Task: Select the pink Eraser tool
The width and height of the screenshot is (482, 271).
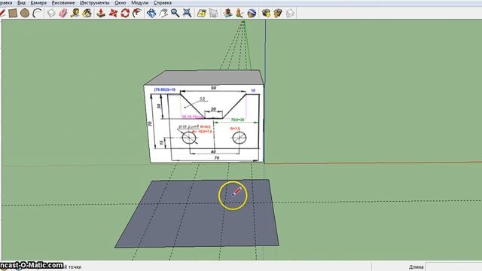Action: (63, 14)
